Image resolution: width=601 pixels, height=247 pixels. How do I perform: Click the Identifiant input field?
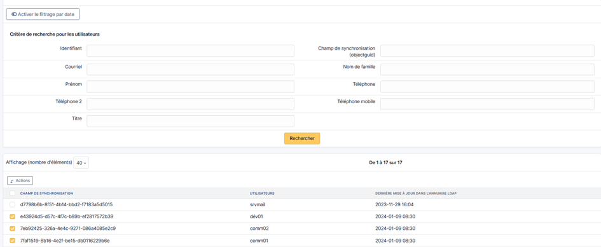pyautogui.click(x=191, y=51)
